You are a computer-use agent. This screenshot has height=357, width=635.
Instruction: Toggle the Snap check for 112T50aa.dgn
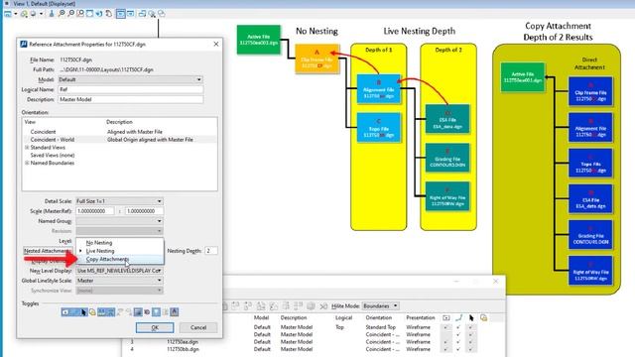click(x=458, y=341)
